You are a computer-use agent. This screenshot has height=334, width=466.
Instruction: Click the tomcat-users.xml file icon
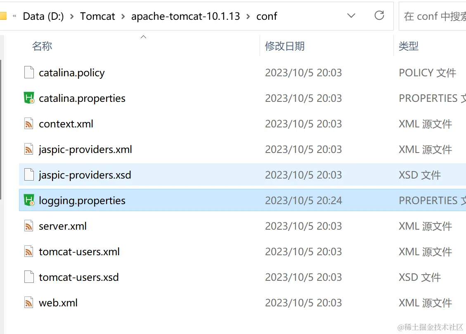29,251
